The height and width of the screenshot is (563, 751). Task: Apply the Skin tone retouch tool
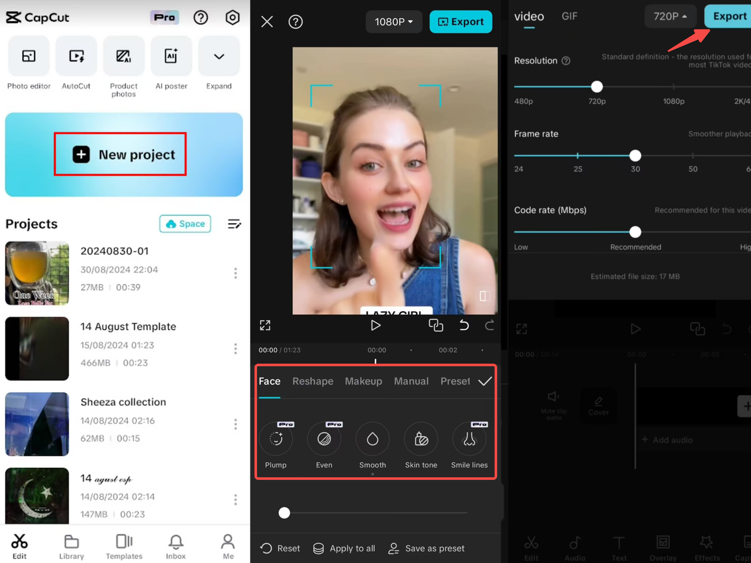421,439
